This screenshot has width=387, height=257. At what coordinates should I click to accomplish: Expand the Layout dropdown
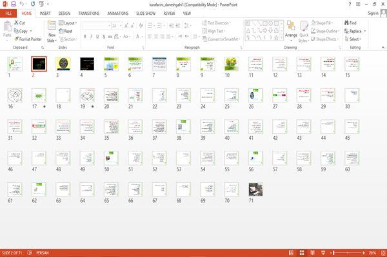click(68, 23)
